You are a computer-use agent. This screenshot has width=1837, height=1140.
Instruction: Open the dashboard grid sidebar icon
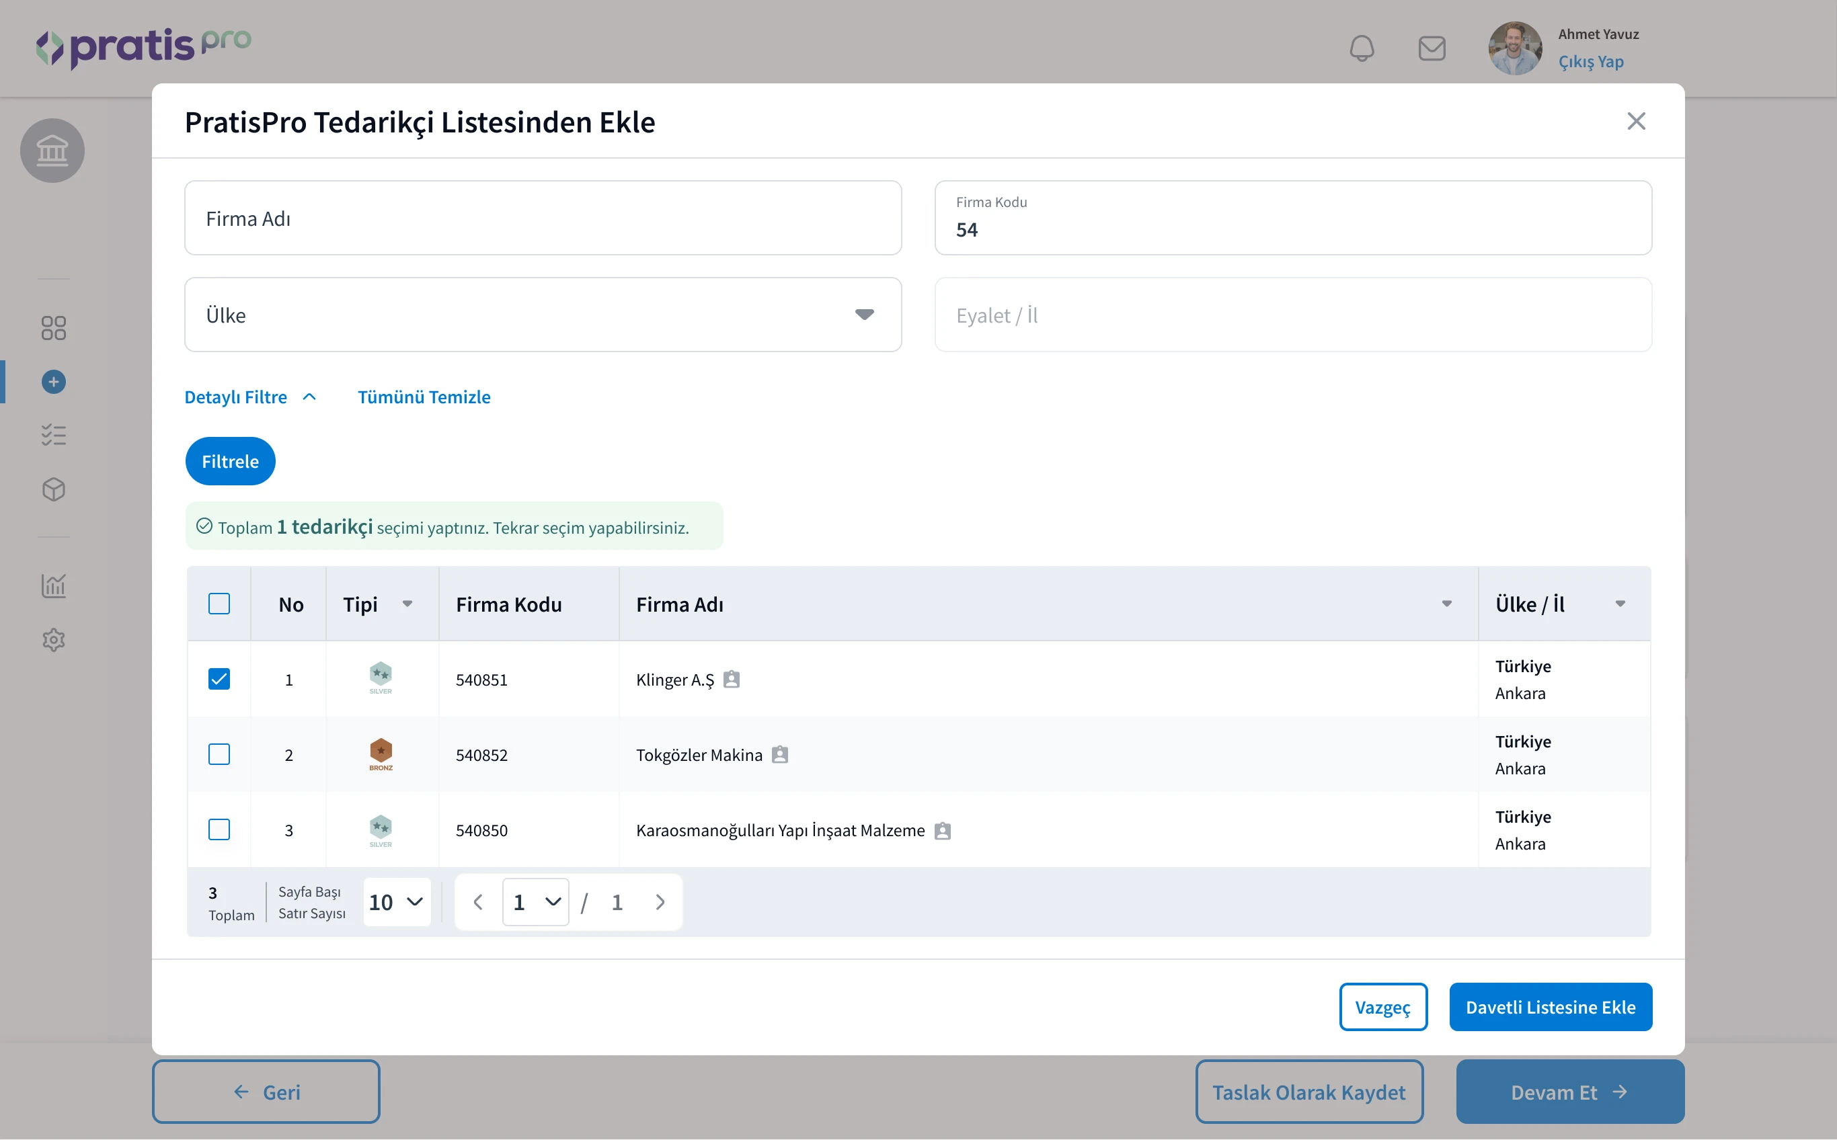[x=54, y=328]
